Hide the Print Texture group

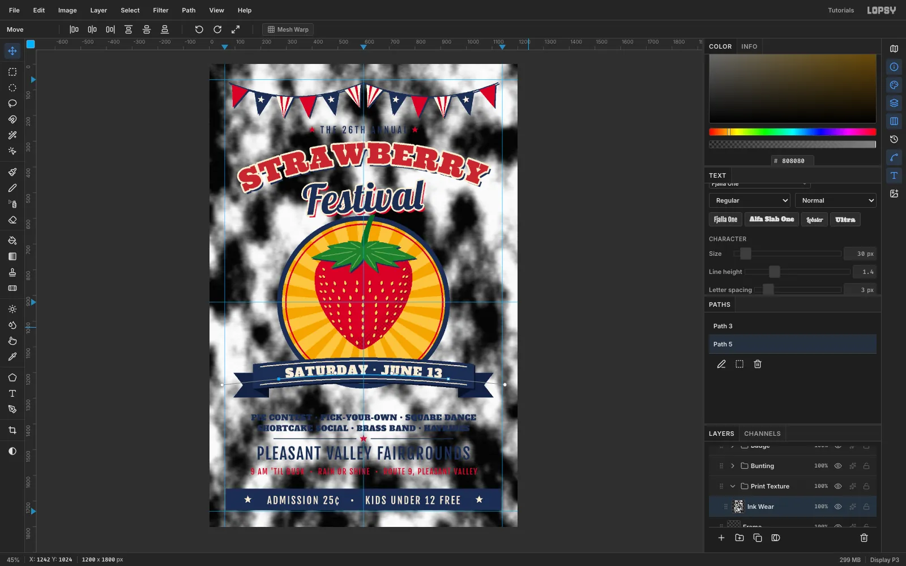point(838,486)
